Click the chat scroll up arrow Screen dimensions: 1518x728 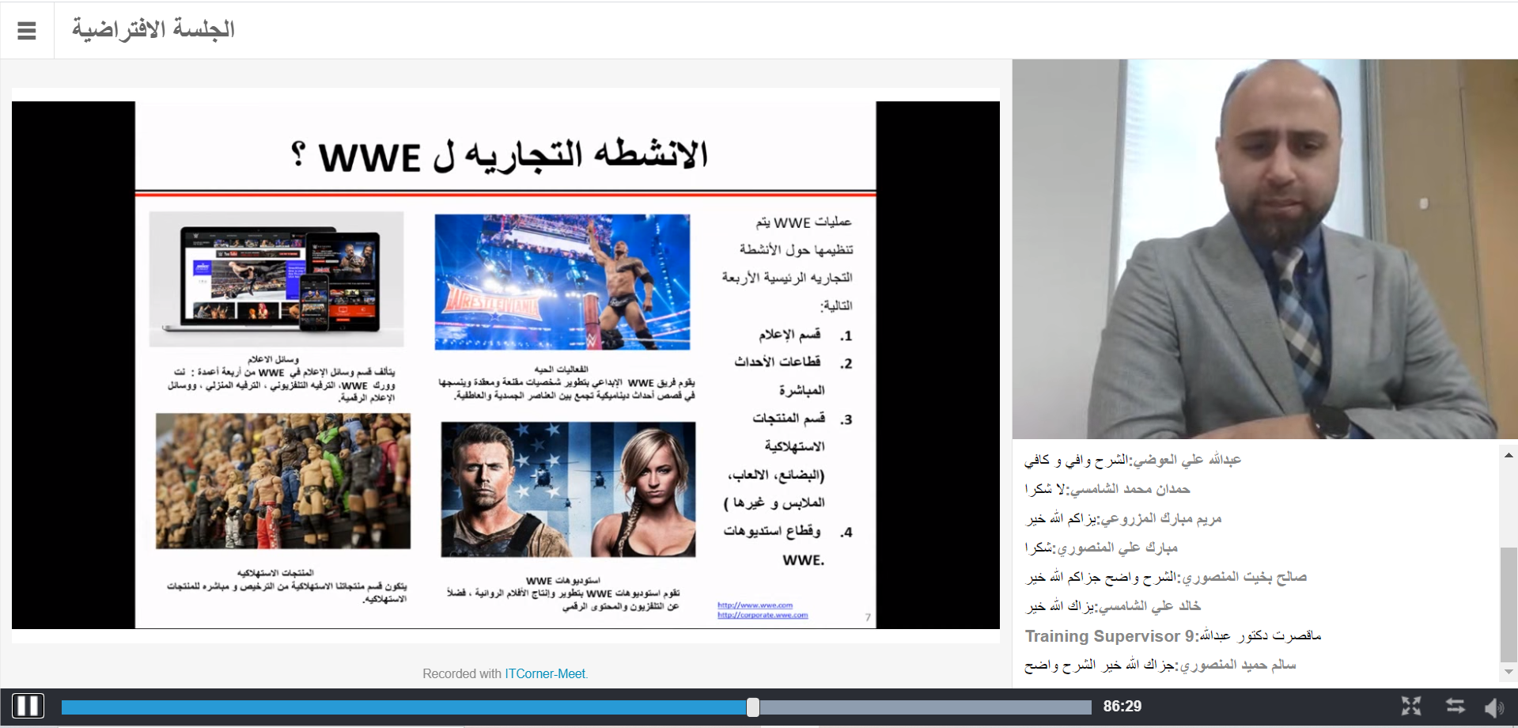point(1509,455)
